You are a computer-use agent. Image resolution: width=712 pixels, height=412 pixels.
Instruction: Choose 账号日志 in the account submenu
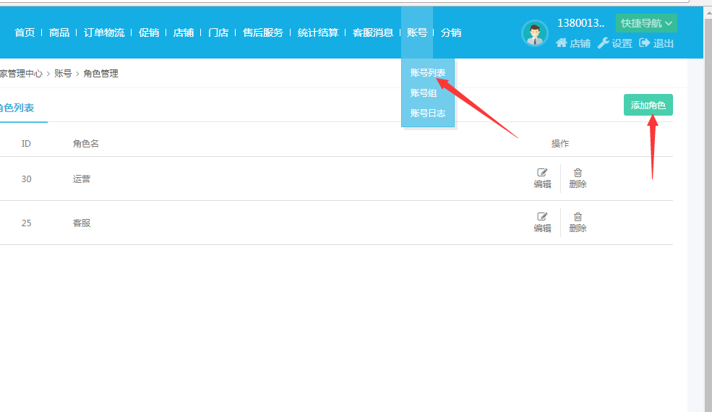(428, 113)
